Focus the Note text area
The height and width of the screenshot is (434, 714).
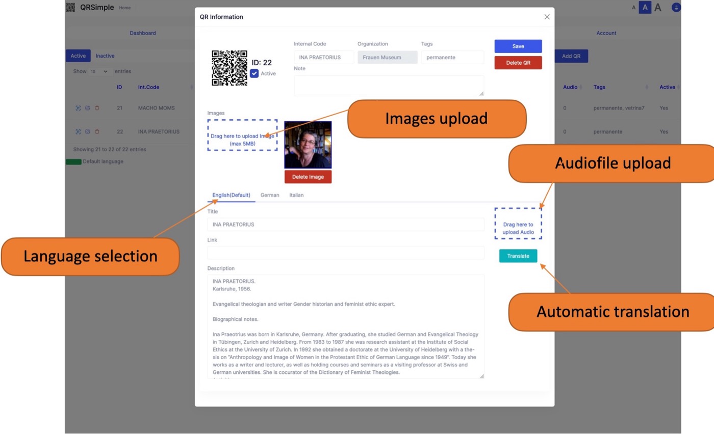click(x=389, y=86)
